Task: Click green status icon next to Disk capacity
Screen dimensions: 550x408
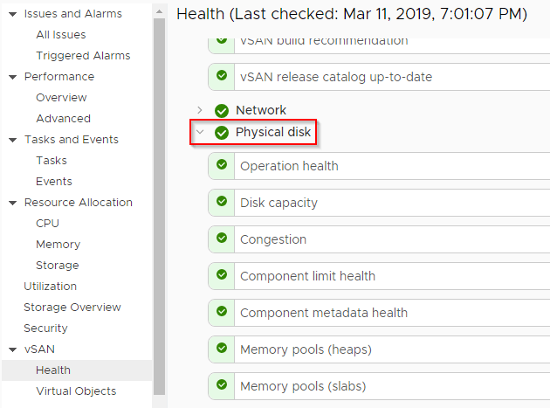Action: point(222,202)
